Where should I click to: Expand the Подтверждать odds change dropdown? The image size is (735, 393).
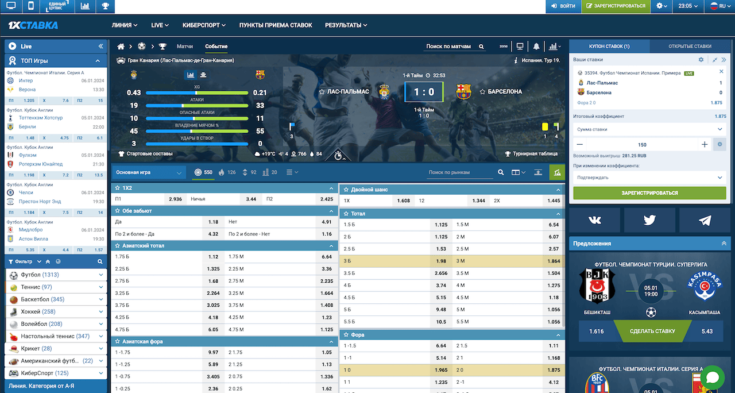pos(649,178)
